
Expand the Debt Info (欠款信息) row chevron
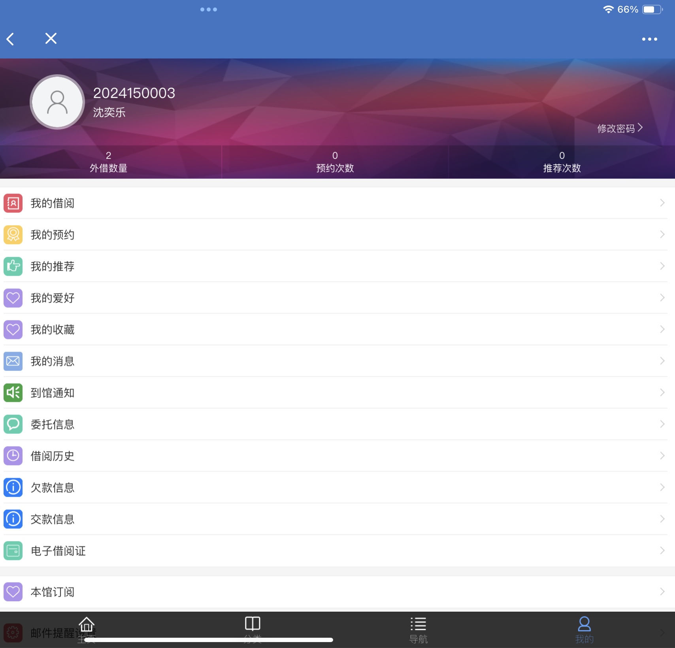pyautogui.click(x=662, y=488)
